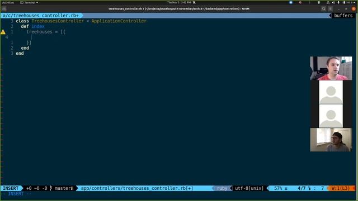Click the bottom webcam video of person with glasses
The image size is (358, 201).
pyautogui.click(x=331, y=140)
